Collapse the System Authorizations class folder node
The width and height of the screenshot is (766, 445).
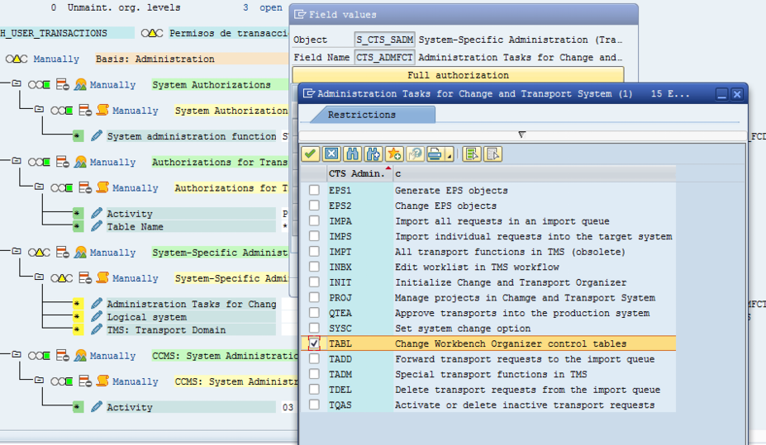coord(17,83)
